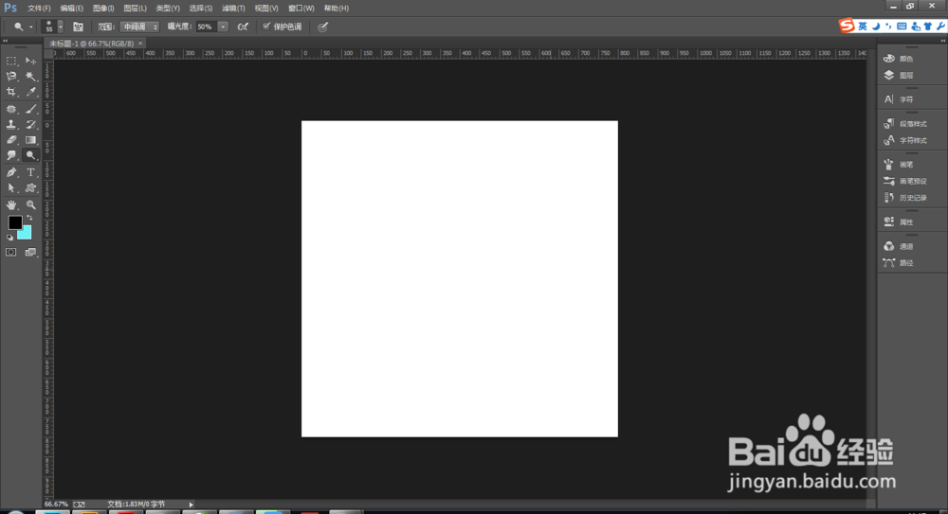Open the 窗口(W) menu
The image size is (948, 514).
pos(301,9)
